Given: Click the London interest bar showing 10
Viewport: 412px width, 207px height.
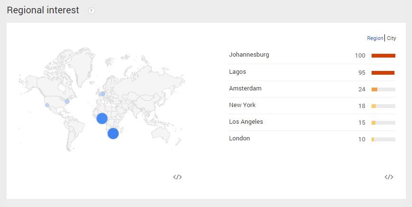Looking at the screenshot, I should (x=383, y=139).
